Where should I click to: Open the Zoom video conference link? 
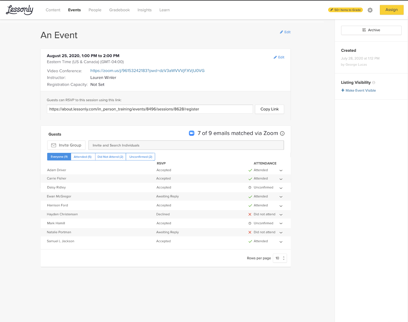[147, 71]
